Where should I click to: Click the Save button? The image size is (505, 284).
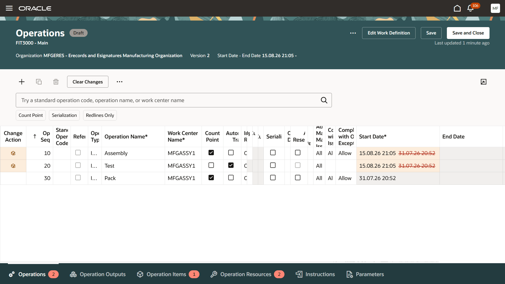point(431,33)
